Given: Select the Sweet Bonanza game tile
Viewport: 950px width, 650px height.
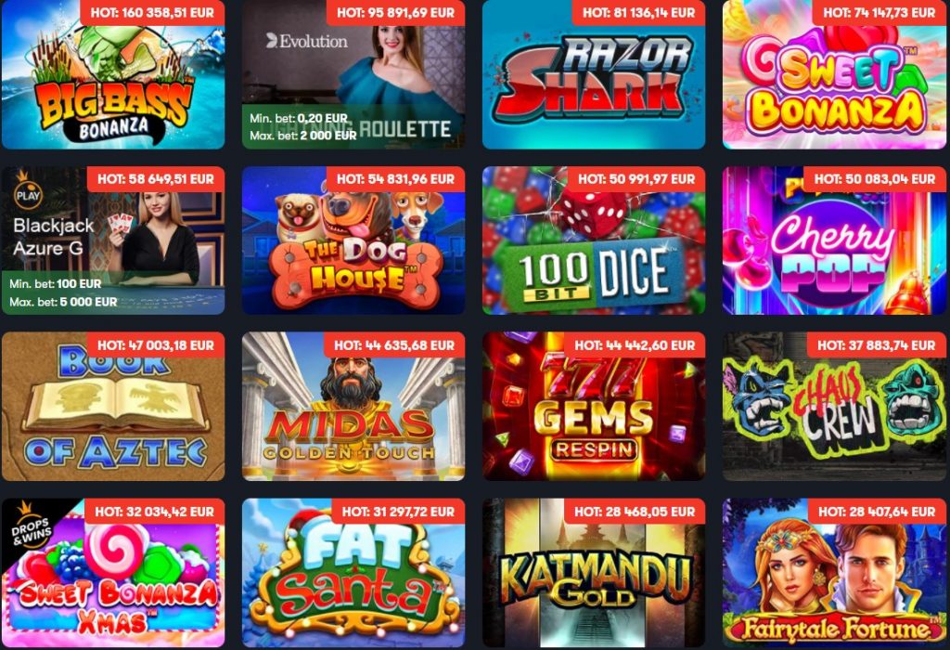Looking at the screenshot, I should (834, 74).
